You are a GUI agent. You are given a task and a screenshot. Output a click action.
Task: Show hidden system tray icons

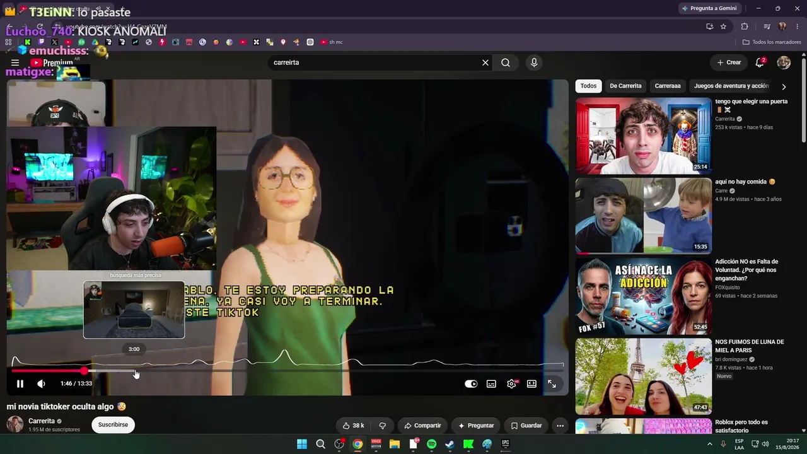tap(709, 444)
